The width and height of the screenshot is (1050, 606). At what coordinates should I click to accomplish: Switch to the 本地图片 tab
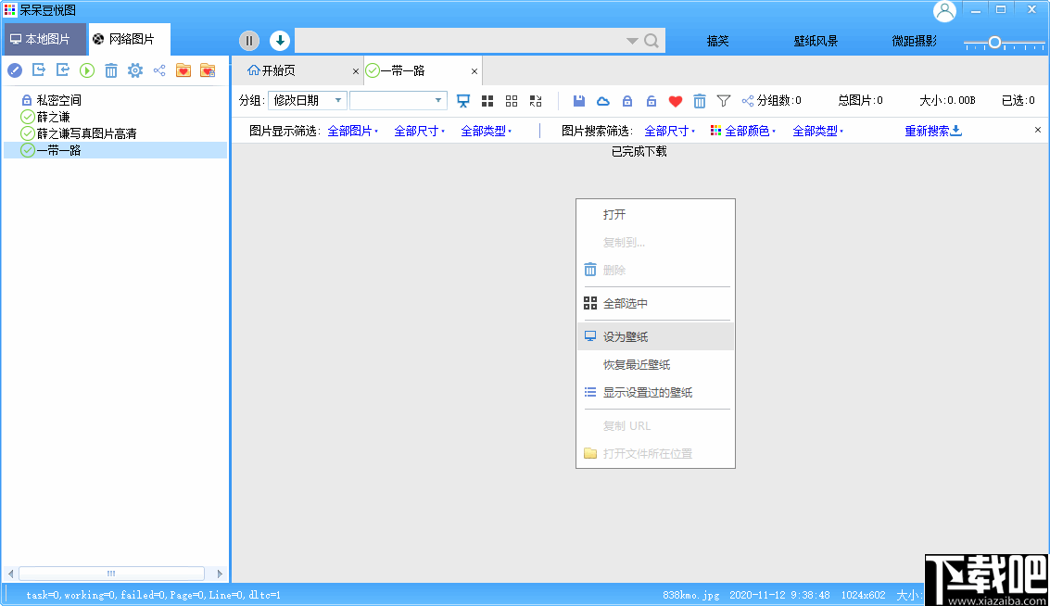click(x=44, y=39)
